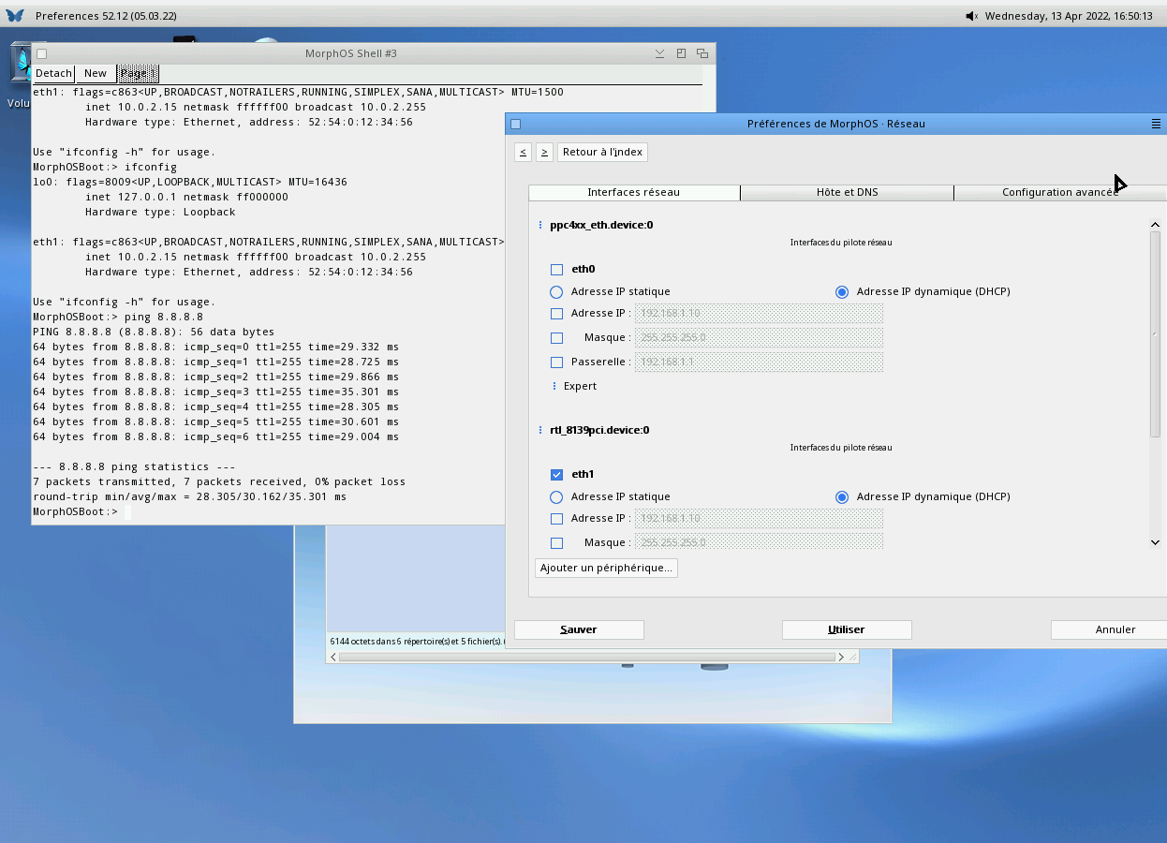Select Adresse IP statique for eth1
Screen dimensions: 1167x843
pyautogui.click(x=556, y=497)
